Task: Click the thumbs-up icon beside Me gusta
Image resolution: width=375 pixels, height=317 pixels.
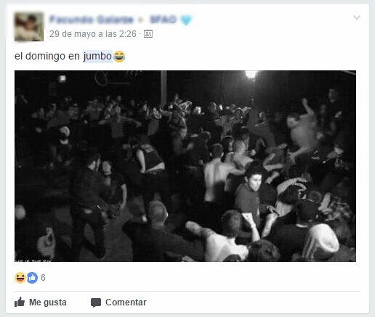Action: click(20, 302)
